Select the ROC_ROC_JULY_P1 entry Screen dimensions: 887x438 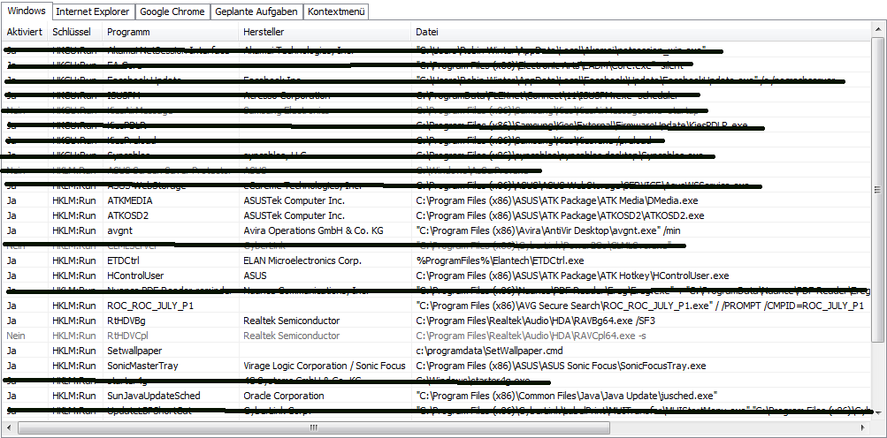(x=150, y=306)
